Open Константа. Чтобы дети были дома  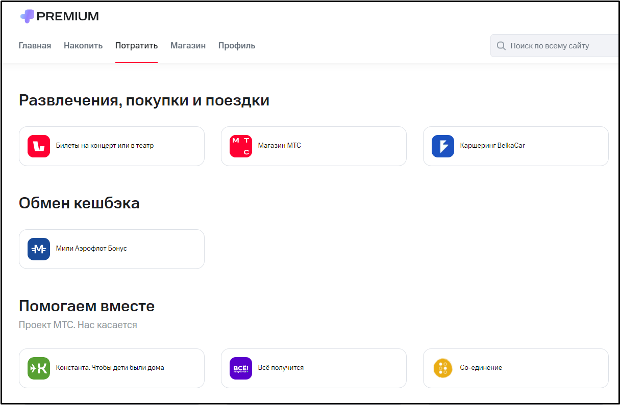click(112, 368)
